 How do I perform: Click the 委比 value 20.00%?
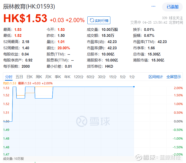coord(64,48)
